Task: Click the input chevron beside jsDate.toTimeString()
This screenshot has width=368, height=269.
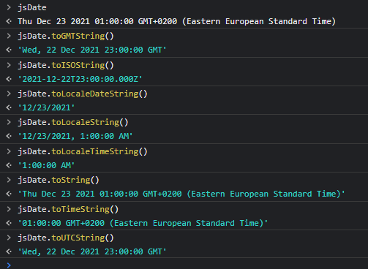Action: 9,209
